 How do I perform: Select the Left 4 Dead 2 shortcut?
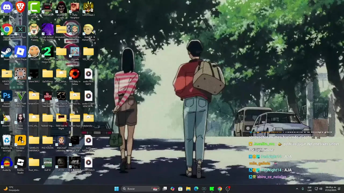pos(88,9)
